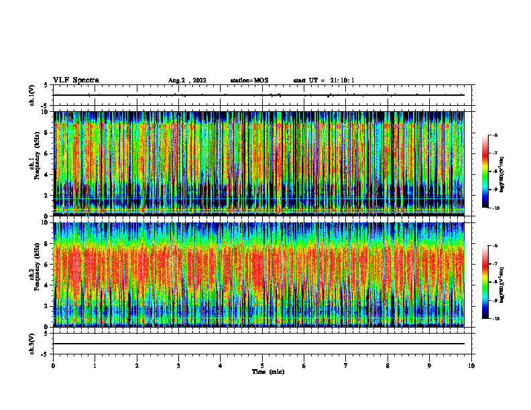This screenshot has width=531, height=410.
Task: Click the ch.1 voltage waveform trace
Action: [259, 95]
